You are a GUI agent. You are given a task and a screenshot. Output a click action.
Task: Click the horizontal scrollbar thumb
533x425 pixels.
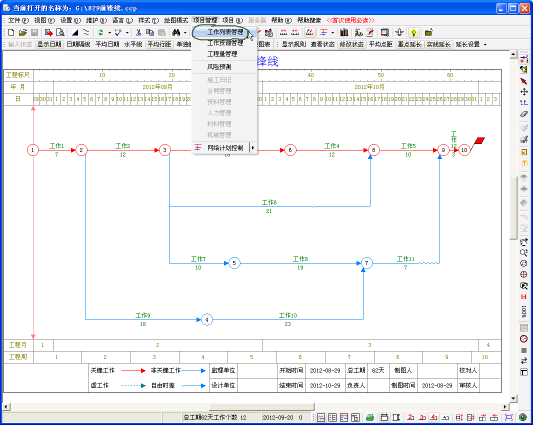tap(261, 406)
